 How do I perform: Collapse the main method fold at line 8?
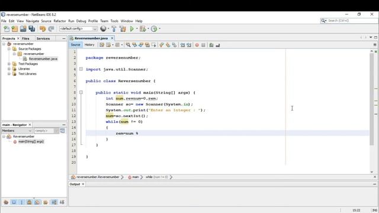coord(81,92)
